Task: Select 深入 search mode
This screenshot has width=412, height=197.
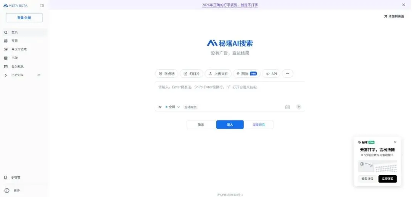Action: pos(230,125)
